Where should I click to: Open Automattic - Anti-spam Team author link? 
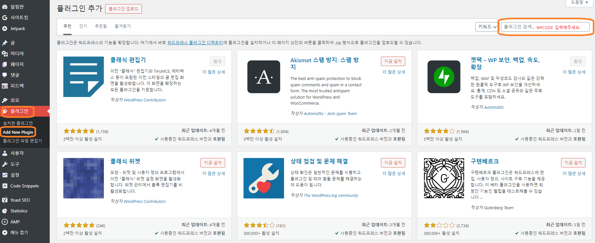(x=330, y=114)
